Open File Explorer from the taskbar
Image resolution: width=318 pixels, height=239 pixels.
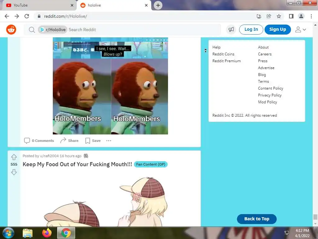click(x=28, y=233)
